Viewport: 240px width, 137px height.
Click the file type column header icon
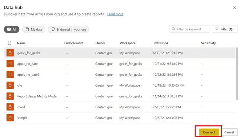point(10,43)
